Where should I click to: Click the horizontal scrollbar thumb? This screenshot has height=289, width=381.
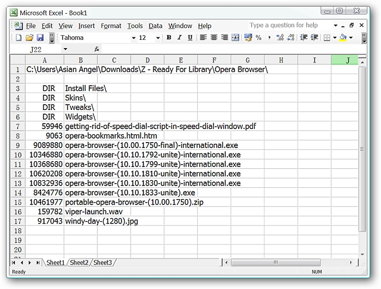(x=276, y=262)
